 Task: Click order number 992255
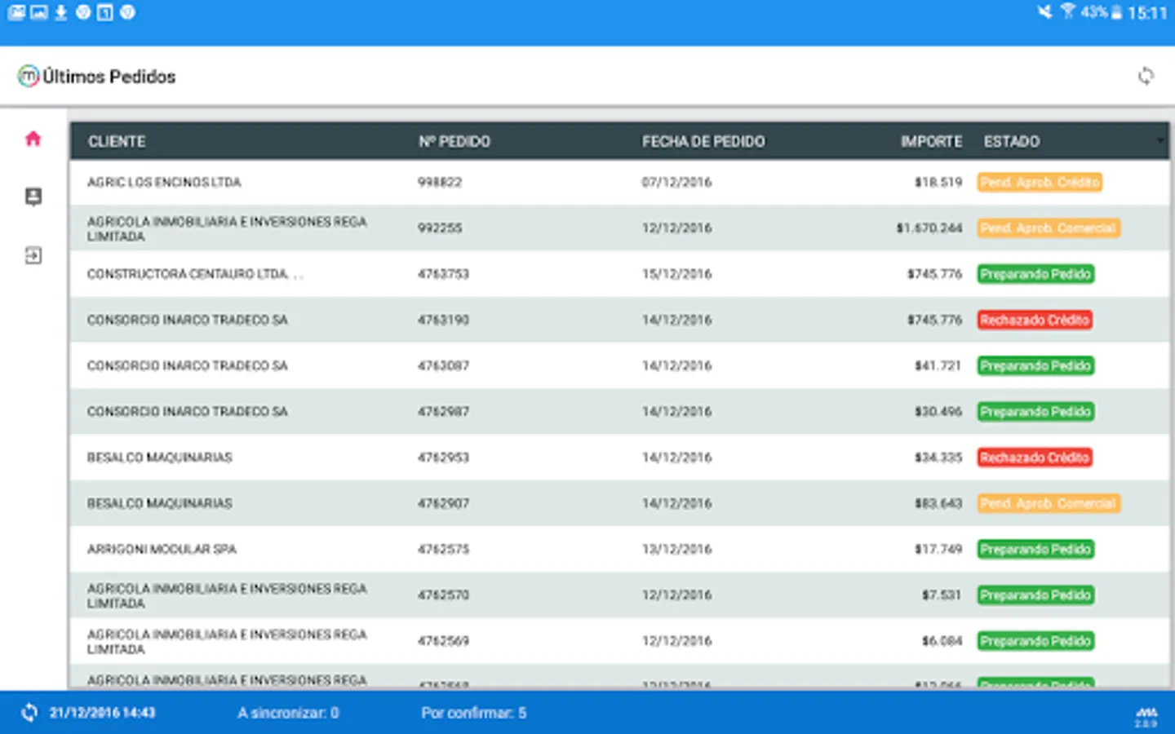[440, 228]
